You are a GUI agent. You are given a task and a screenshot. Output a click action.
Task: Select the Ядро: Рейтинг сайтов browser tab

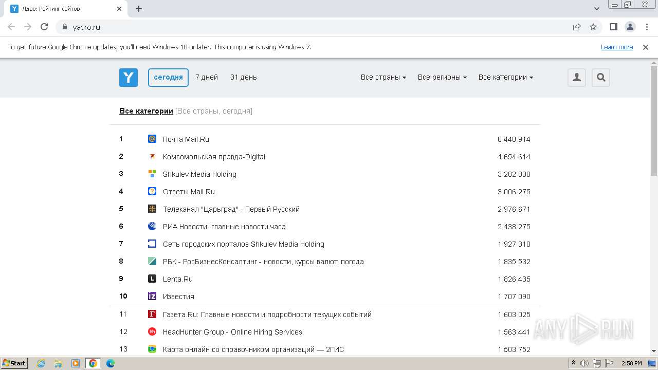click(66, 9)
